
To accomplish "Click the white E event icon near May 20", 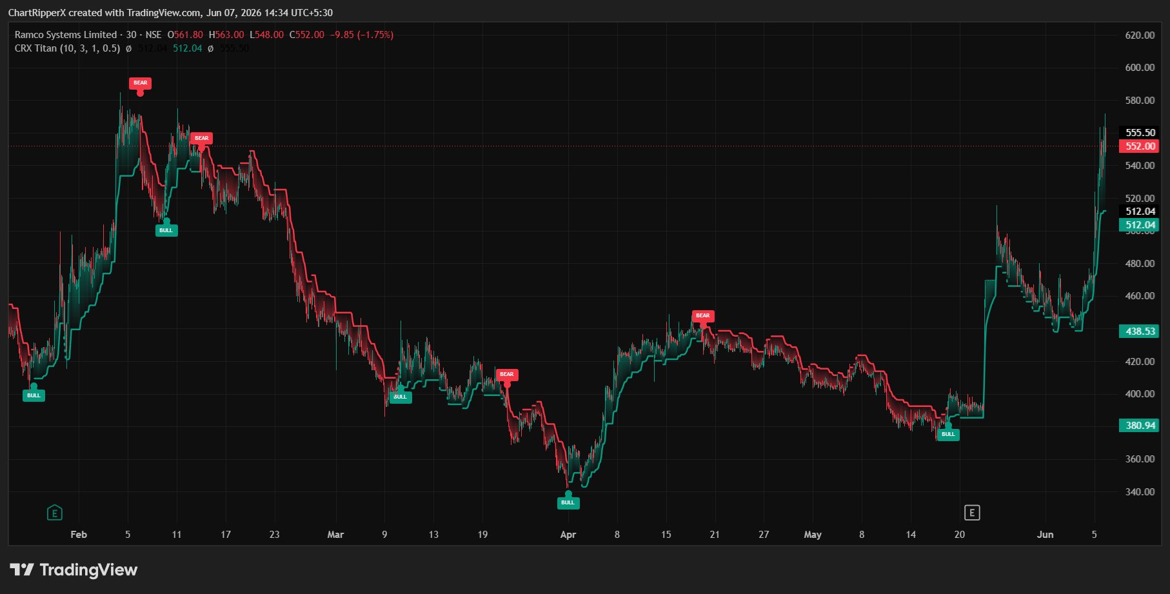I will click(972, 513).
